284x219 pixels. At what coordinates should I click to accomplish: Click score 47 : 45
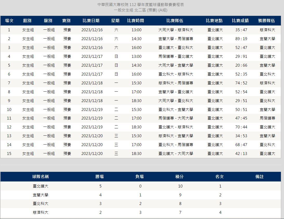pyautogui.click(x=241, y=118)
